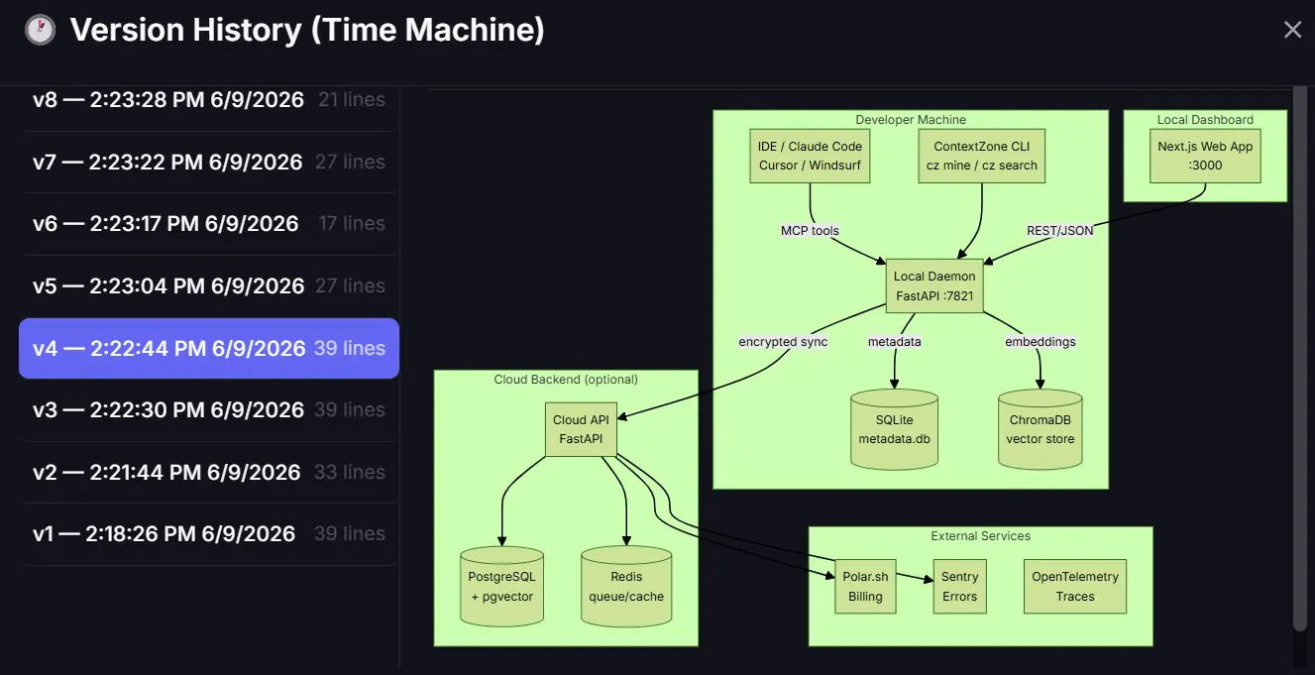Click the 'REST/JSON' edge label
1315x675 pixels.
click(x=1060, y=231)
